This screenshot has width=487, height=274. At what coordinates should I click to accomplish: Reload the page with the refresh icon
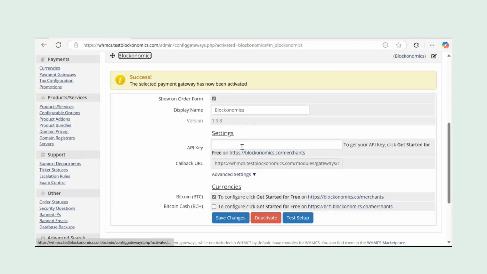58,45
